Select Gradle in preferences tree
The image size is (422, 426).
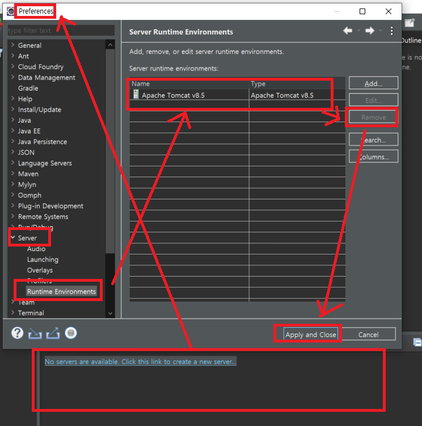(28, 88)
